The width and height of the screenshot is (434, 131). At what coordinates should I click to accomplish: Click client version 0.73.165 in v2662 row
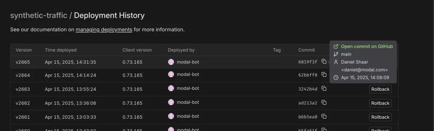point(132,103)
